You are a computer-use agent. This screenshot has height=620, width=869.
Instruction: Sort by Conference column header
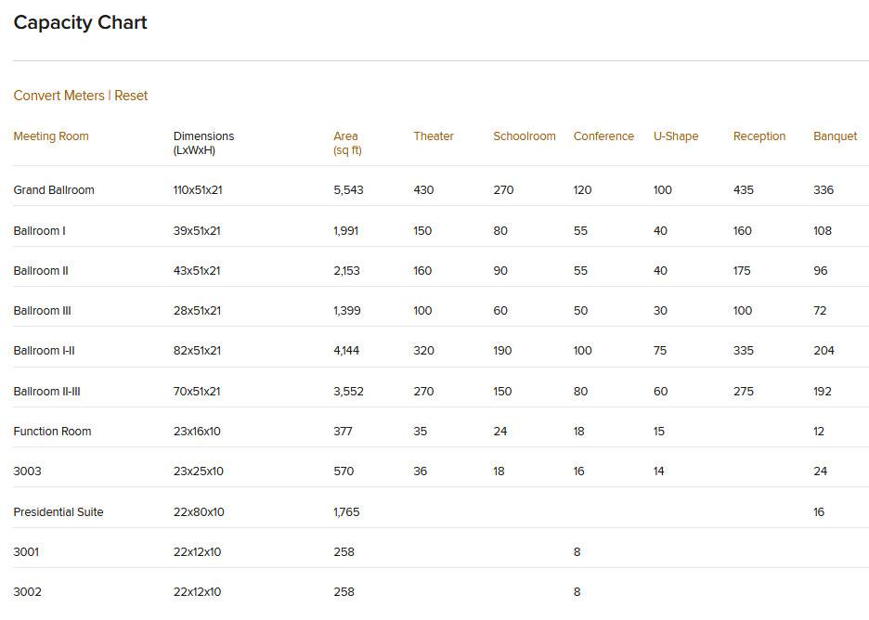(603, 136)
